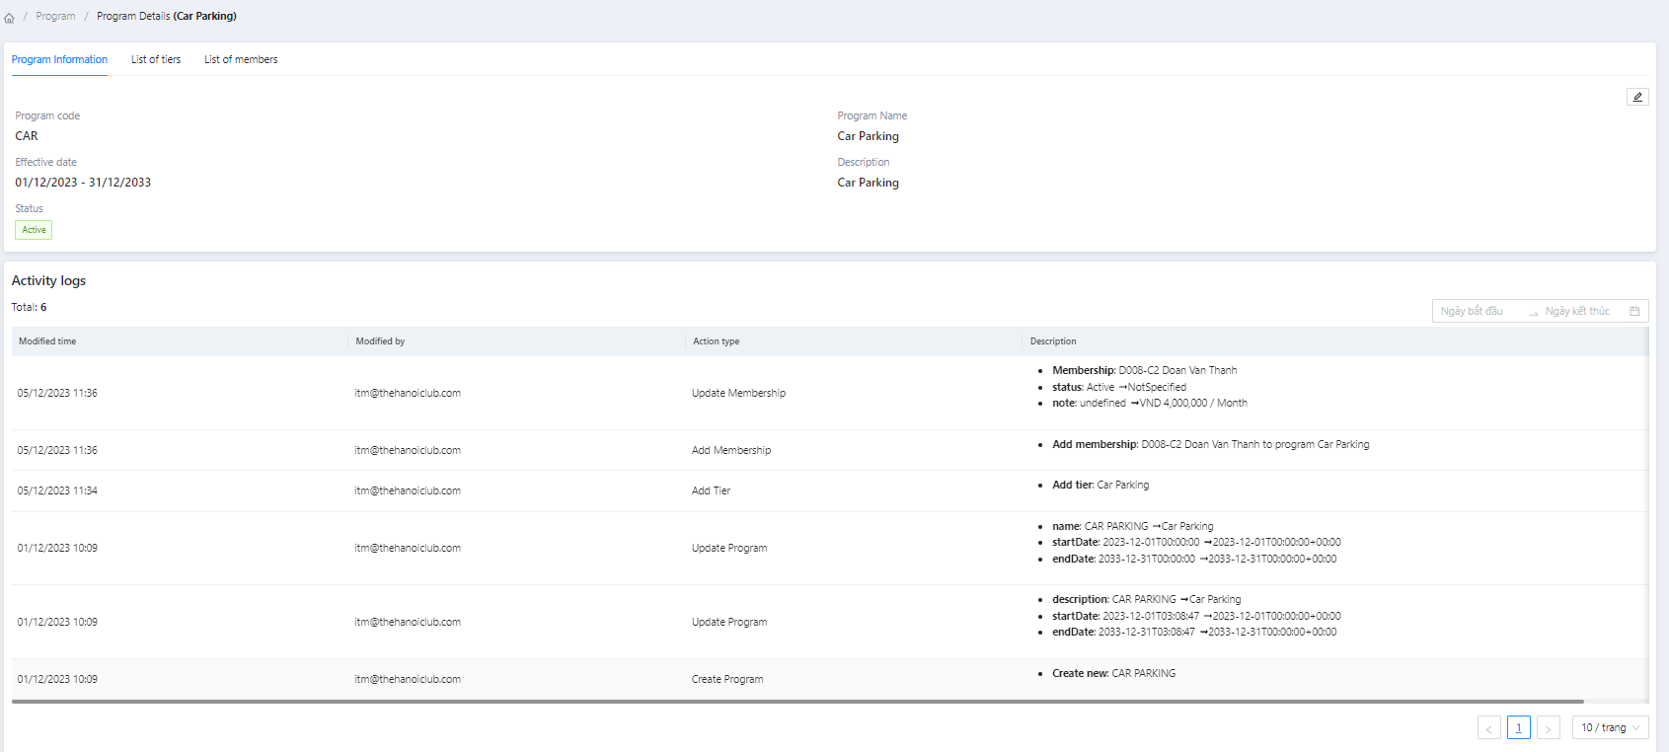Click the start date field Ngày bắt đầu
Screen dimensions: 1669x752
click(x=1472, y=311)
